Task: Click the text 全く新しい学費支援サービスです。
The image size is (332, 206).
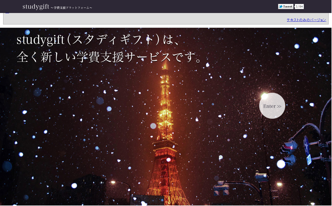Action: 109,57
